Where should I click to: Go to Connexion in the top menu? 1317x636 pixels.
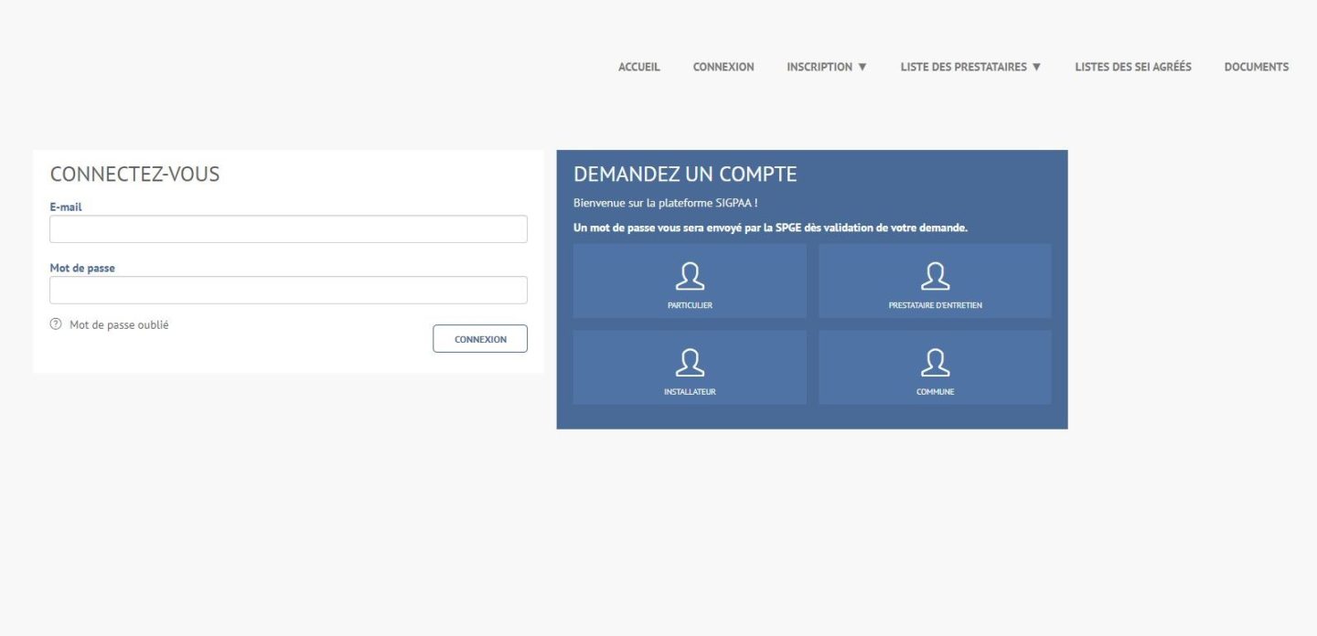click(723, 67)
